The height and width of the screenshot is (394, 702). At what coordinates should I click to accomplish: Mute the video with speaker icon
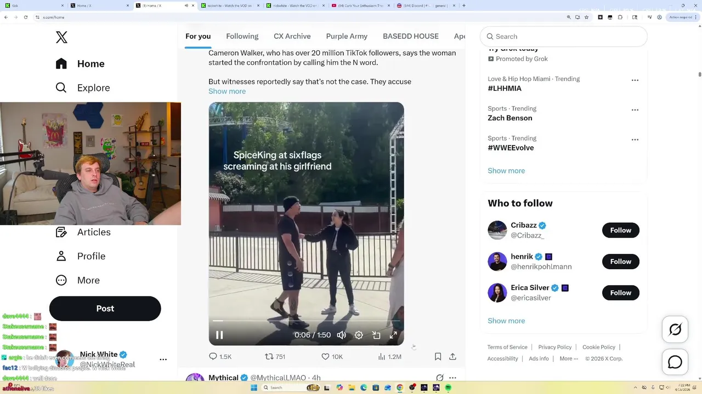coord(341,335)
